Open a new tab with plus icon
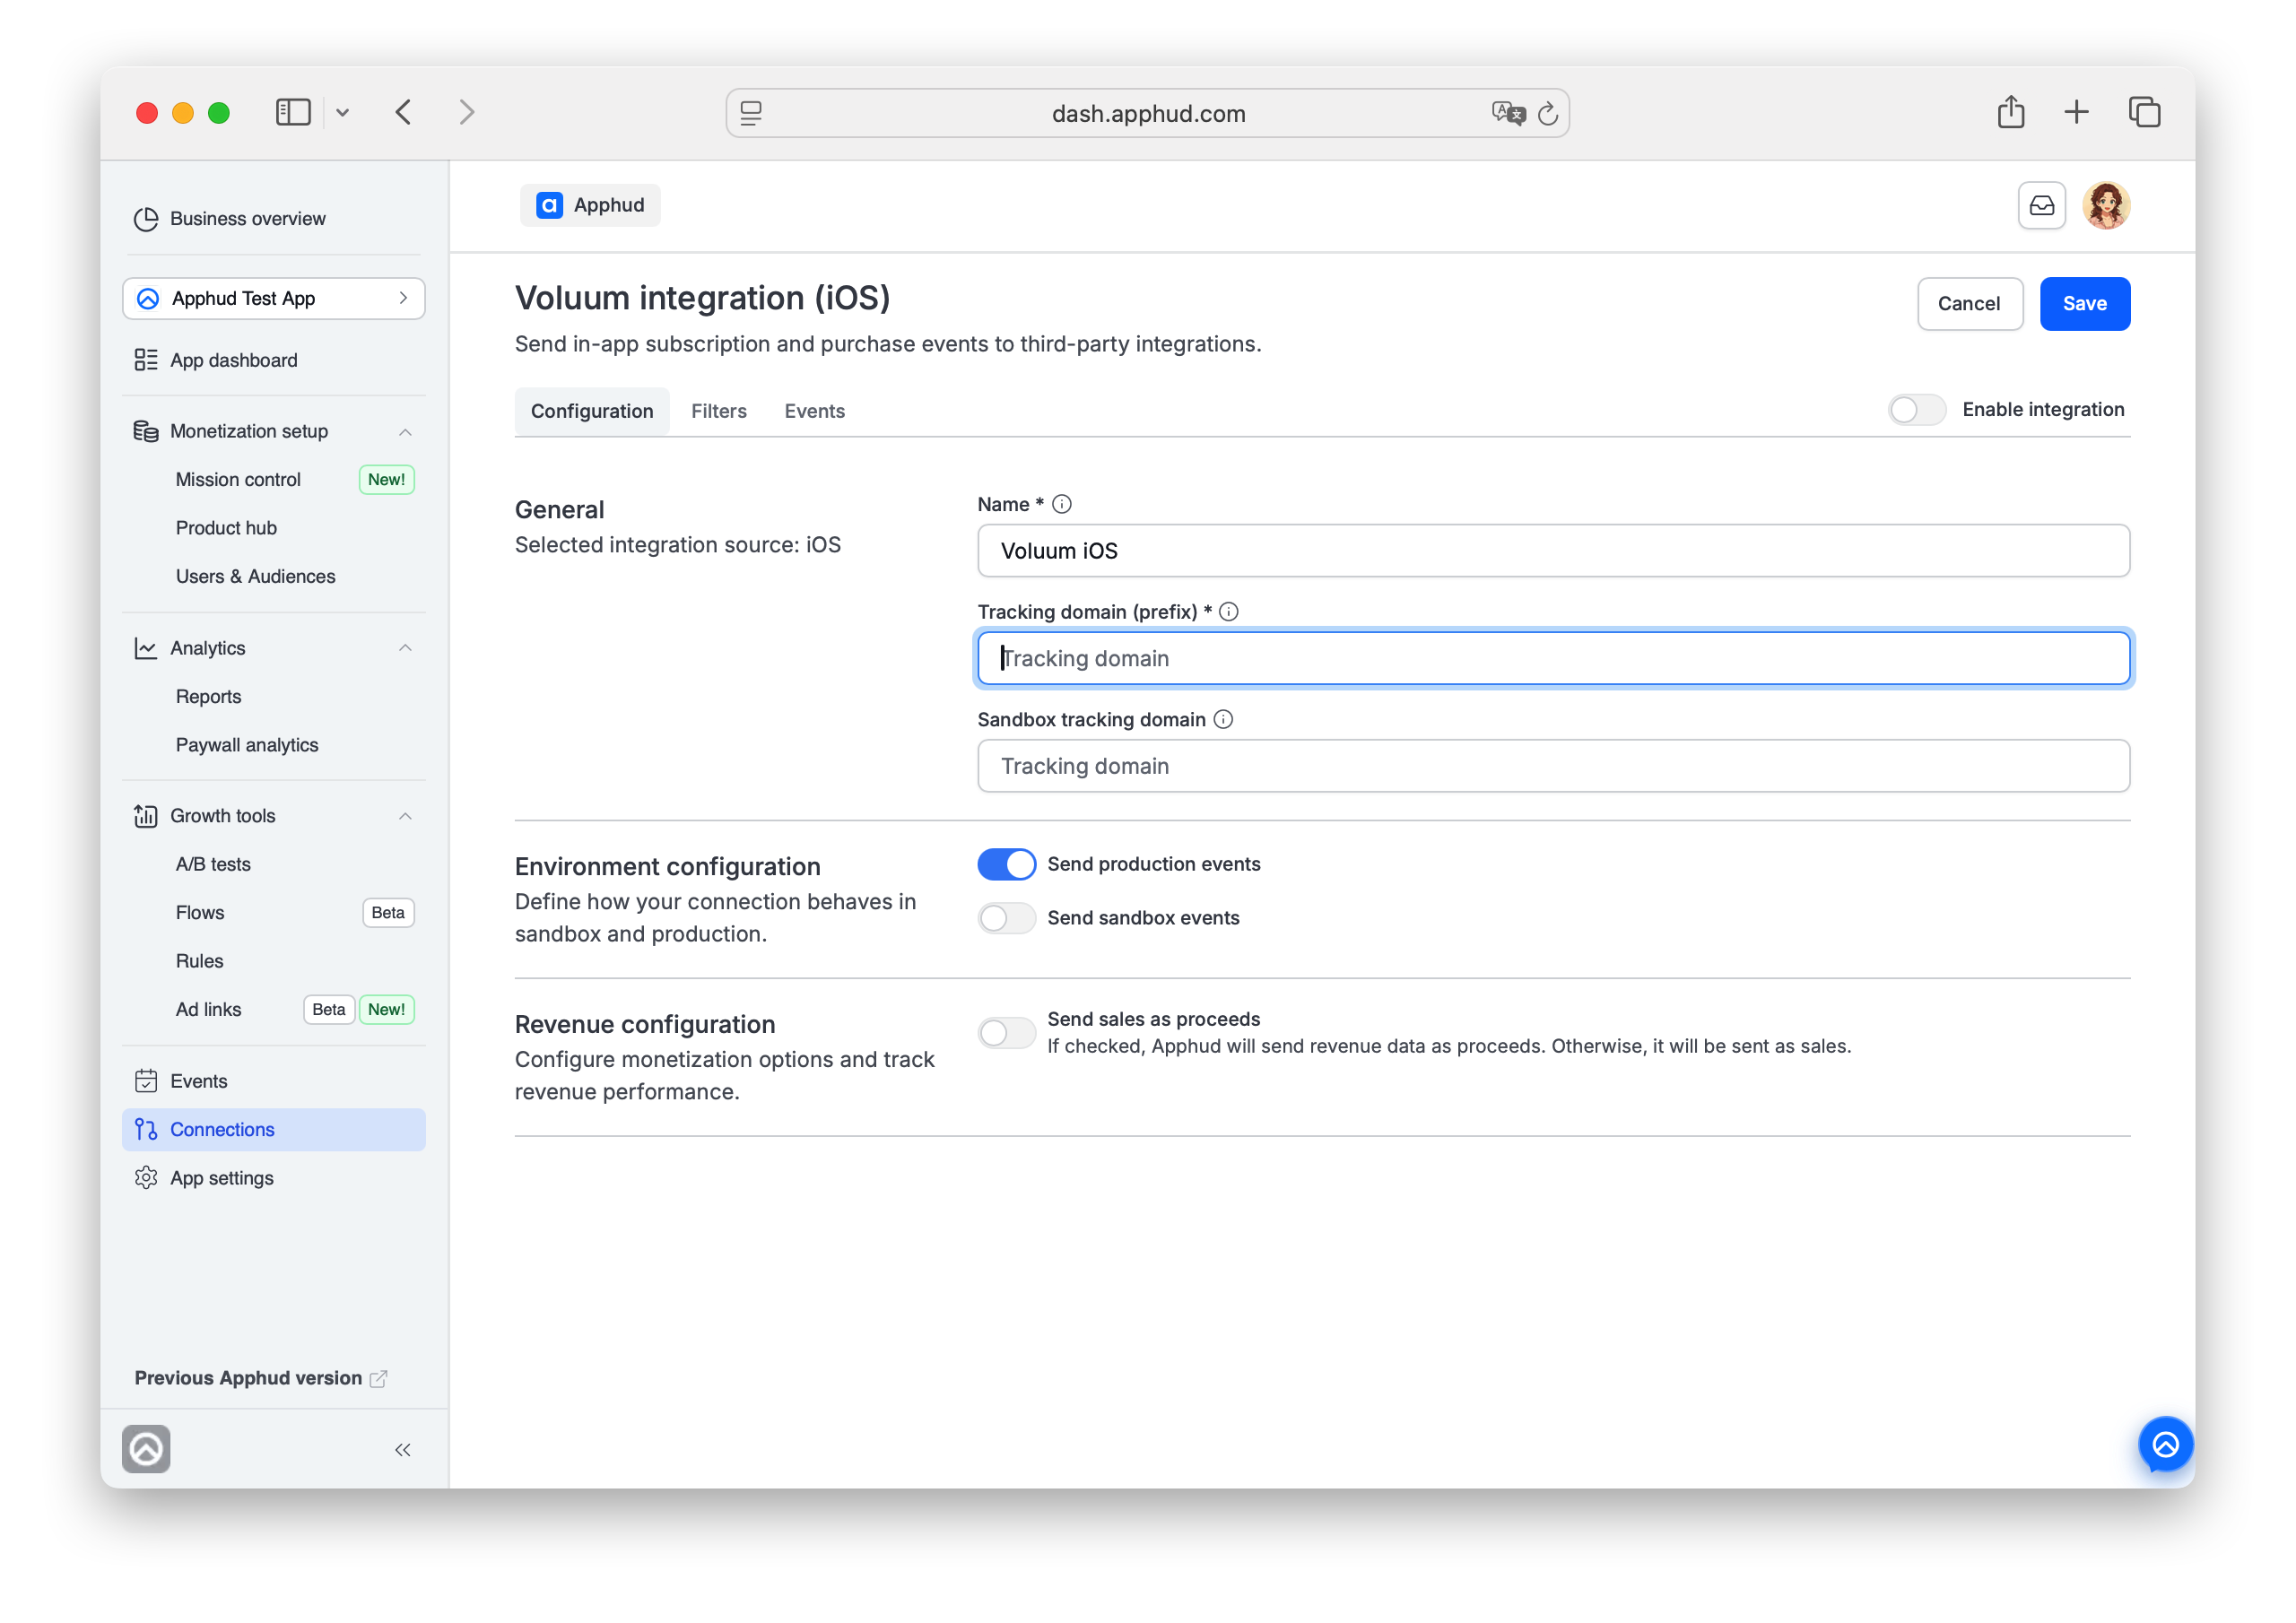2296x1623 pixels. [x=2076, y=112]
